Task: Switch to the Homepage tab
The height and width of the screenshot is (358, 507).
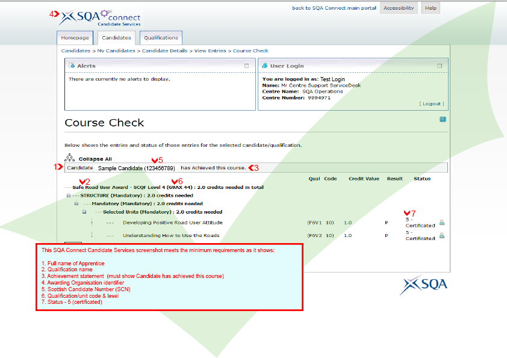Action: pos(75,38)
